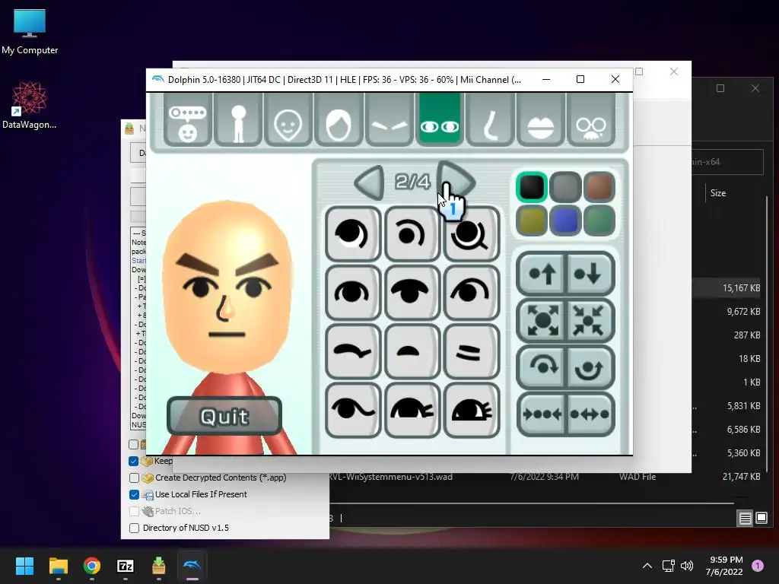
Task: Click the Size column header in Explorer
Action: click(x=718, y=193)
